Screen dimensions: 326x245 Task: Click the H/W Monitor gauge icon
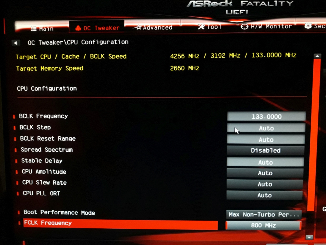tap(244, 26)
